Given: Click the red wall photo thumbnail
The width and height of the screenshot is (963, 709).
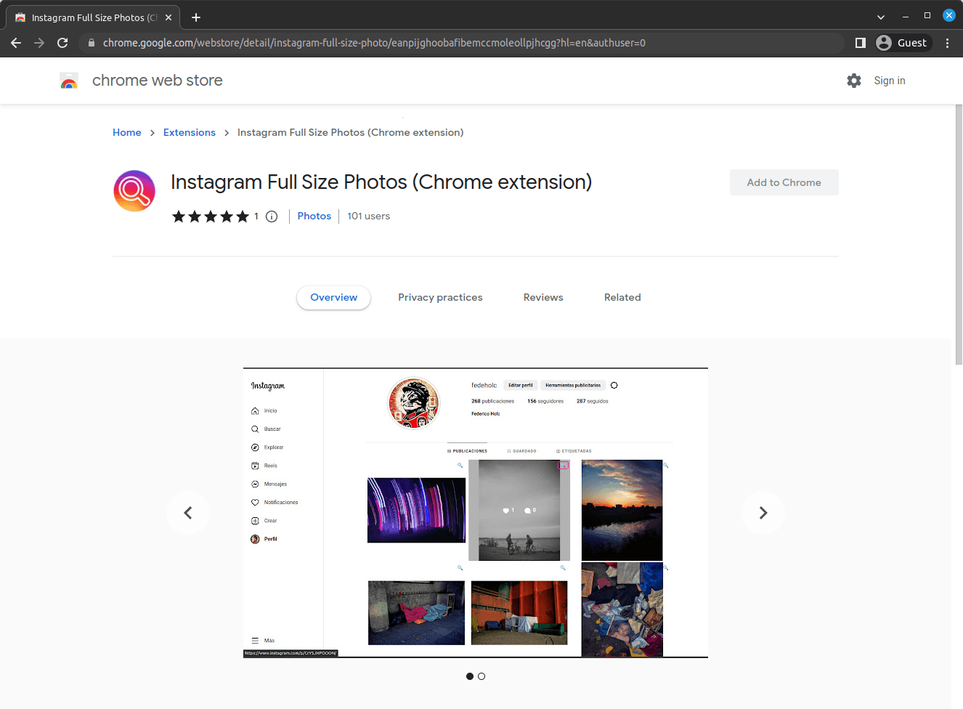Looking at the screenshot, I should tap(519, 612).
